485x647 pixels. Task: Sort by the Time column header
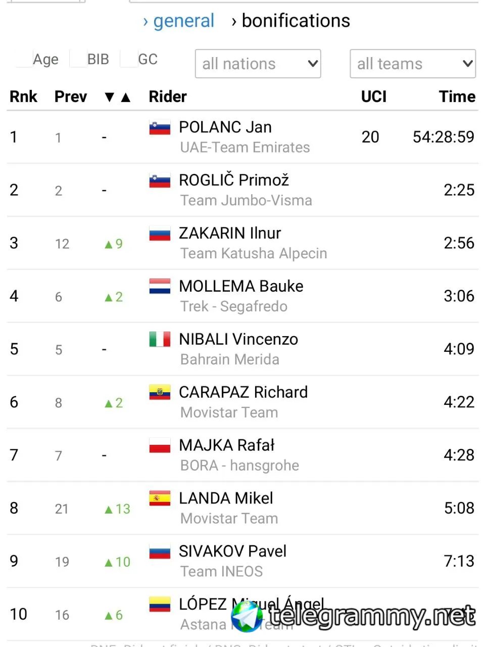(x=457, y=97)
